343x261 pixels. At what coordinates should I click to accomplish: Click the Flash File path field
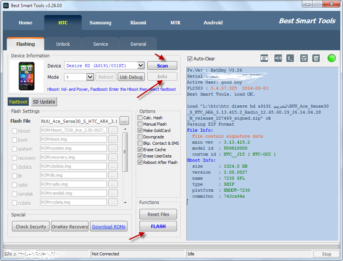pos(79,121)
